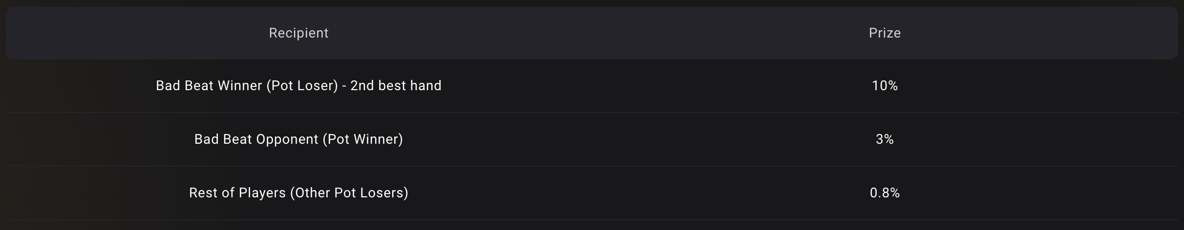
Task: Click the words "Bad Beat Opponent"
Action: 256,139
